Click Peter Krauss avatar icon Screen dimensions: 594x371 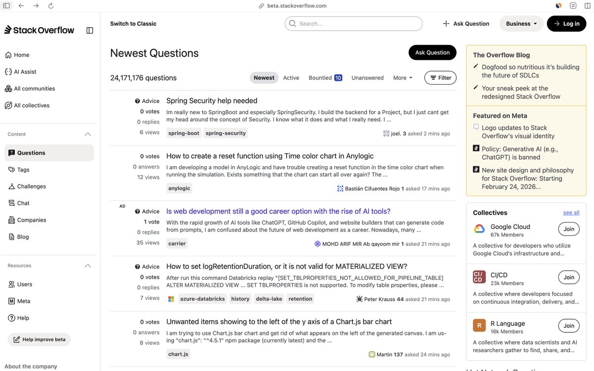pyautogui.click(x=359, y=299)
